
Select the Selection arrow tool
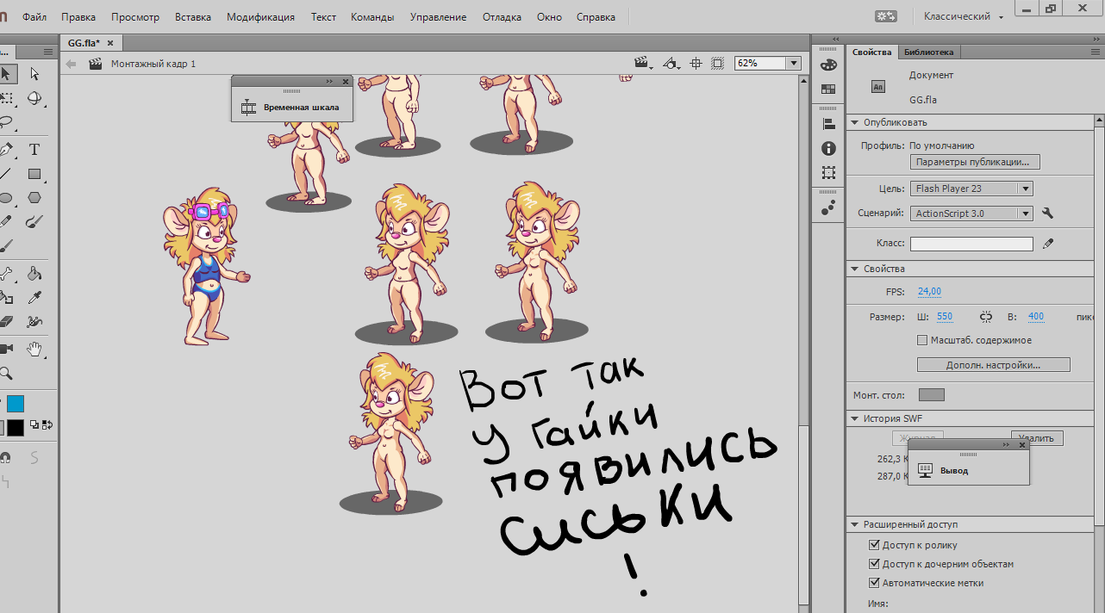[x=5, y=74]
